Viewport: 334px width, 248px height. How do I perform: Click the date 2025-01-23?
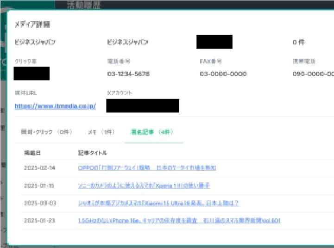pyautogui.click(x=40, y=221)
